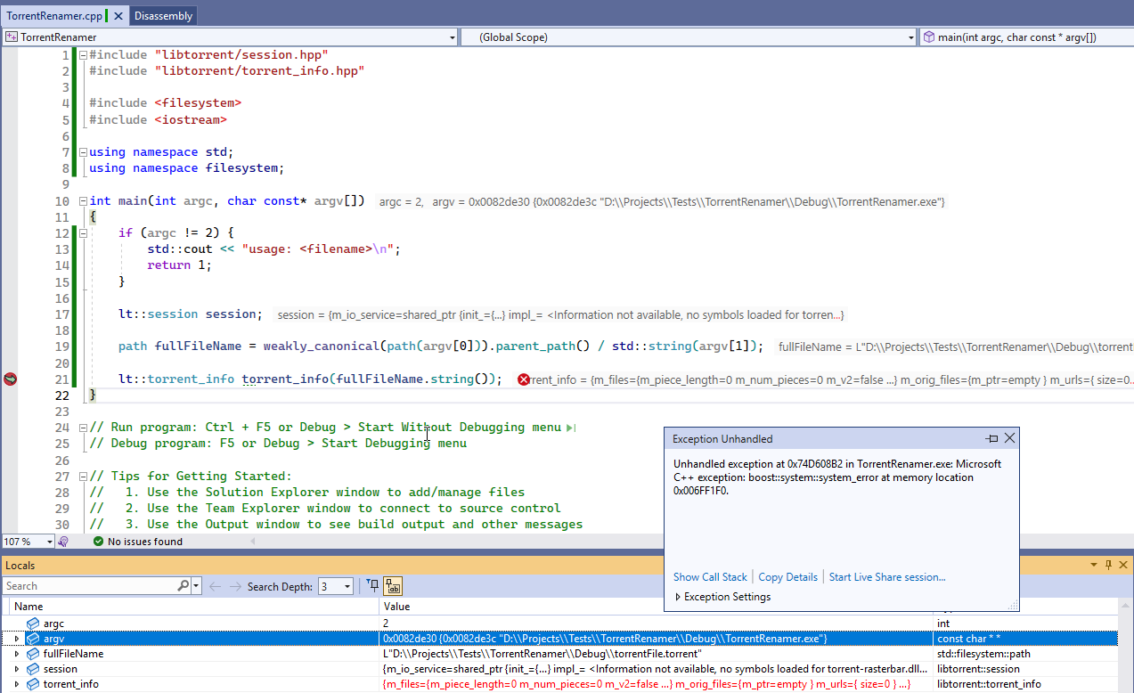
Task: Click the magnifier icon in Locals search box
Action: click(183, 585)
